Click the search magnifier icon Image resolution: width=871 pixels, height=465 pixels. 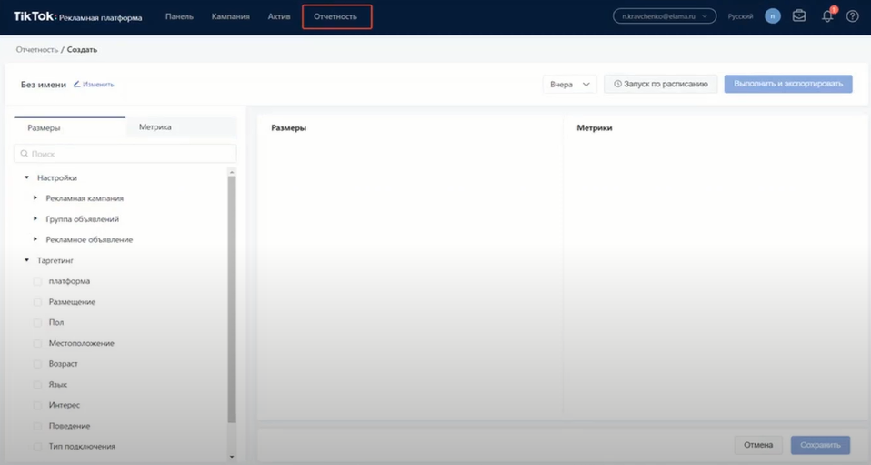(25, 154)
